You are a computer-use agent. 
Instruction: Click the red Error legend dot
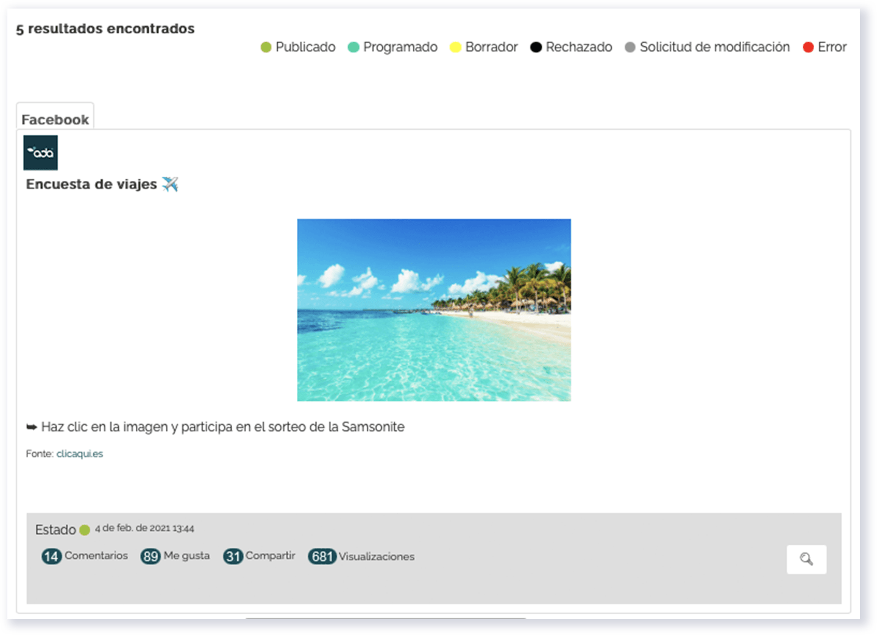[x=808, y=47]
